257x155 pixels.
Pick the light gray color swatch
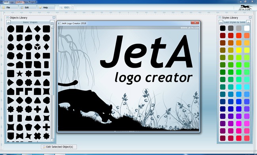pyautogui.click(x=239, y=28)
